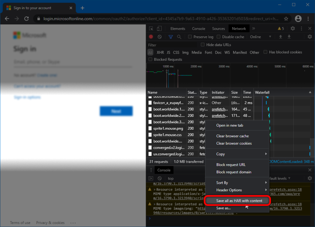Click the browser back arrow
315x227 pixels.
pyautogui.click(x=7, y=19)
